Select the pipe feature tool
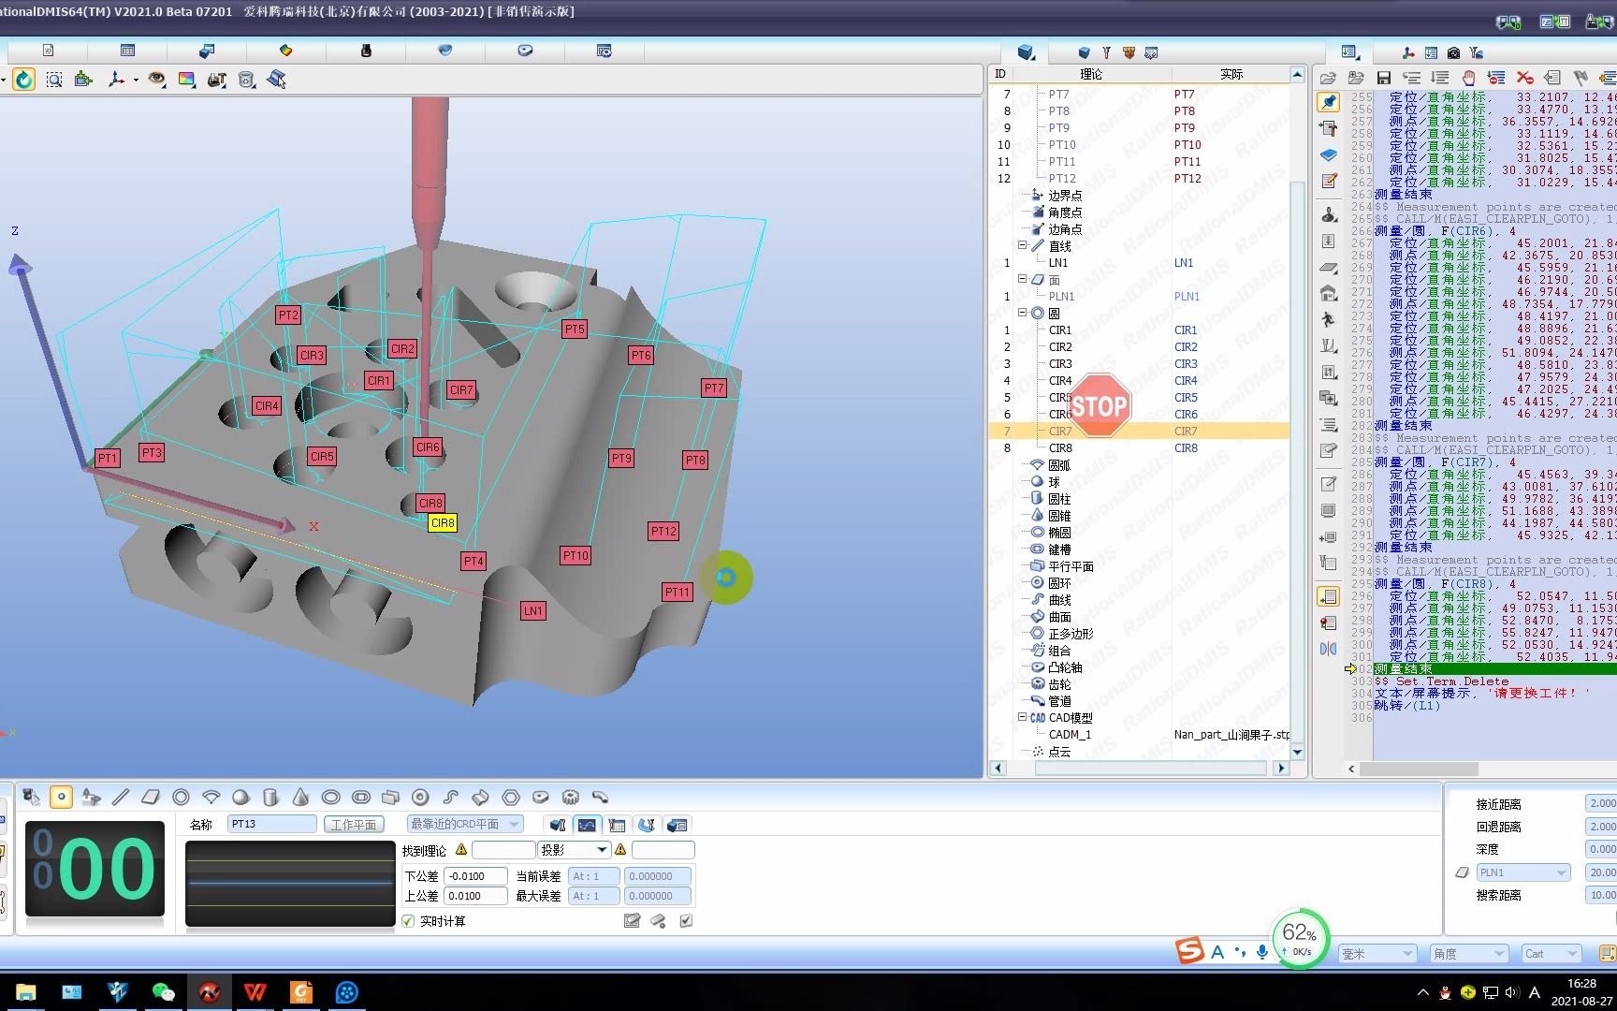Viewport: 1617px width, 1011px height. tap(600, 798)
